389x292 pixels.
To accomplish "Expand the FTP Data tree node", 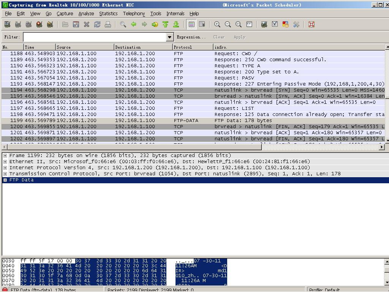I will click(x=5, y=180).
